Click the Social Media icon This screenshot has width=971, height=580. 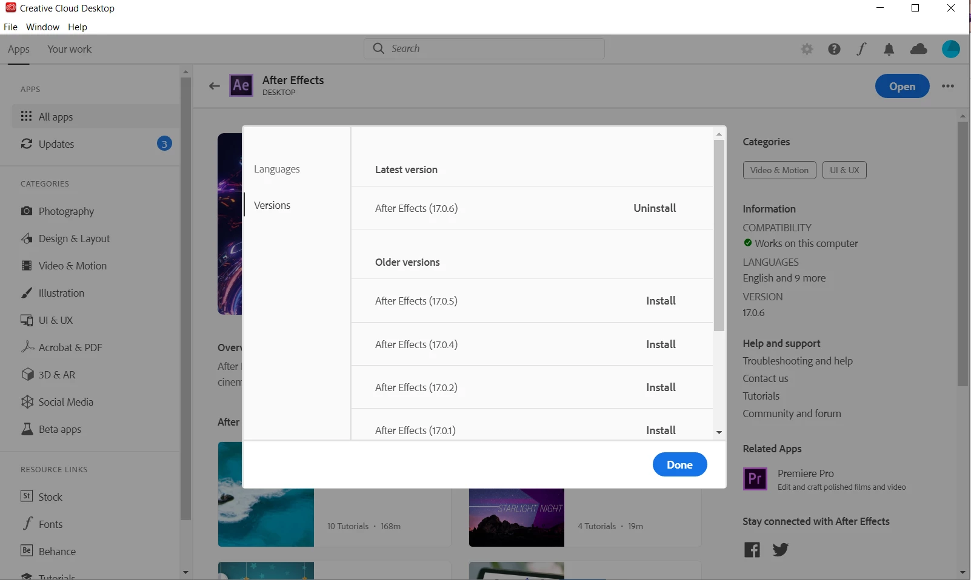[27, 401]
